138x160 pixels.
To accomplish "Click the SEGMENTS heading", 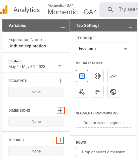I will 18,81.
